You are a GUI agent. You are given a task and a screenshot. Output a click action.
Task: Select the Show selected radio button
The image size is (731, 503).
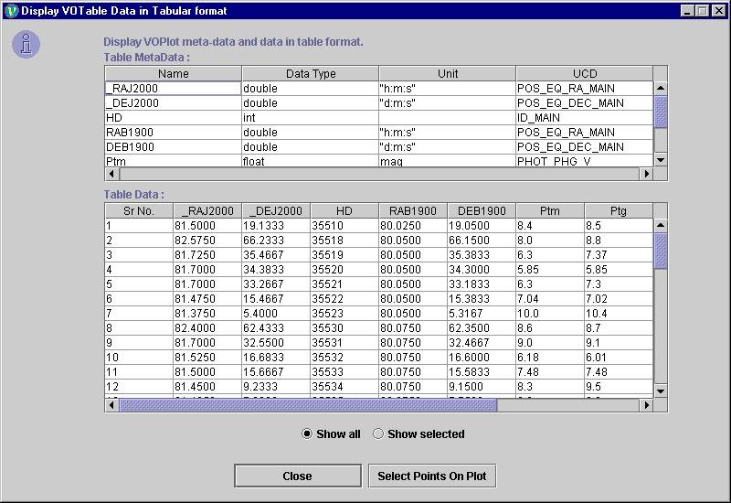click(378, 434)
